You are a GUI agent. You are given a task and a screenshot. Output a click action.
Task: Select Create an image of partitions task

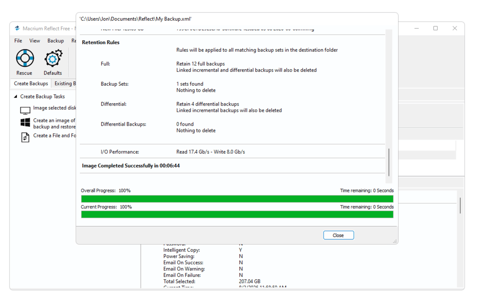pos(54,124)
